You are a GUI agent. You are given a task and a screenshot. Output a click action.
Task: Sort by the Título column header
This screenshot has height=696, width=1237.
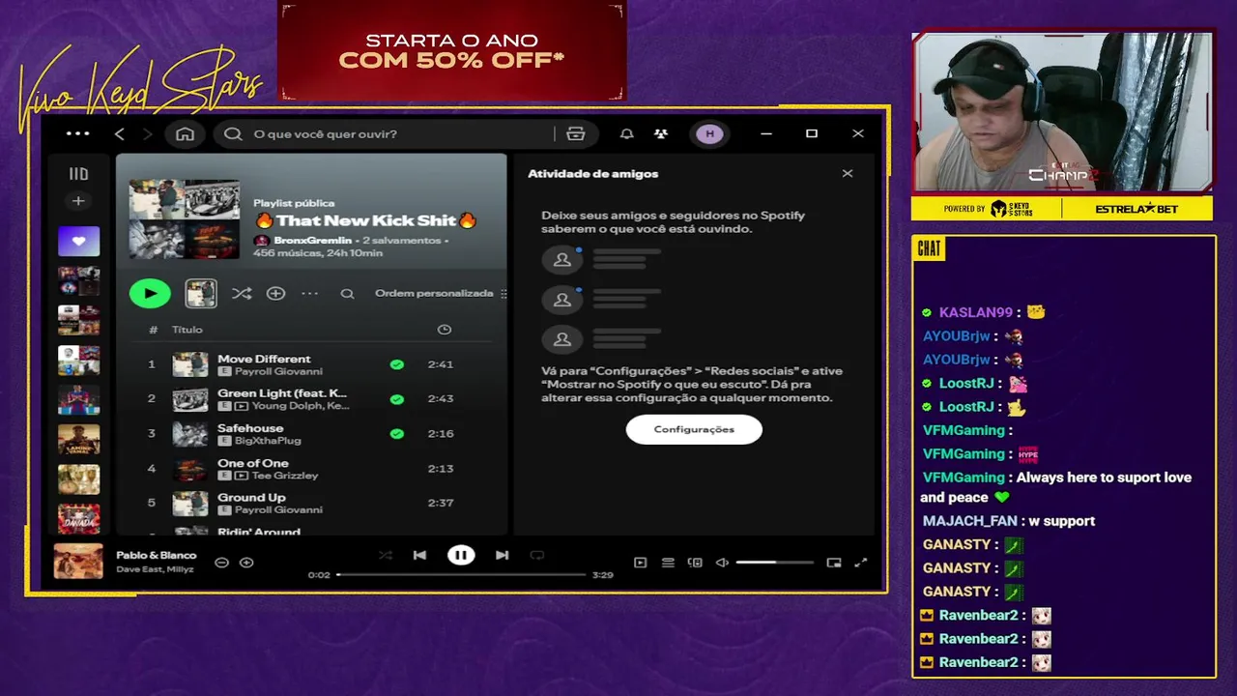click(x=187, y=330)
